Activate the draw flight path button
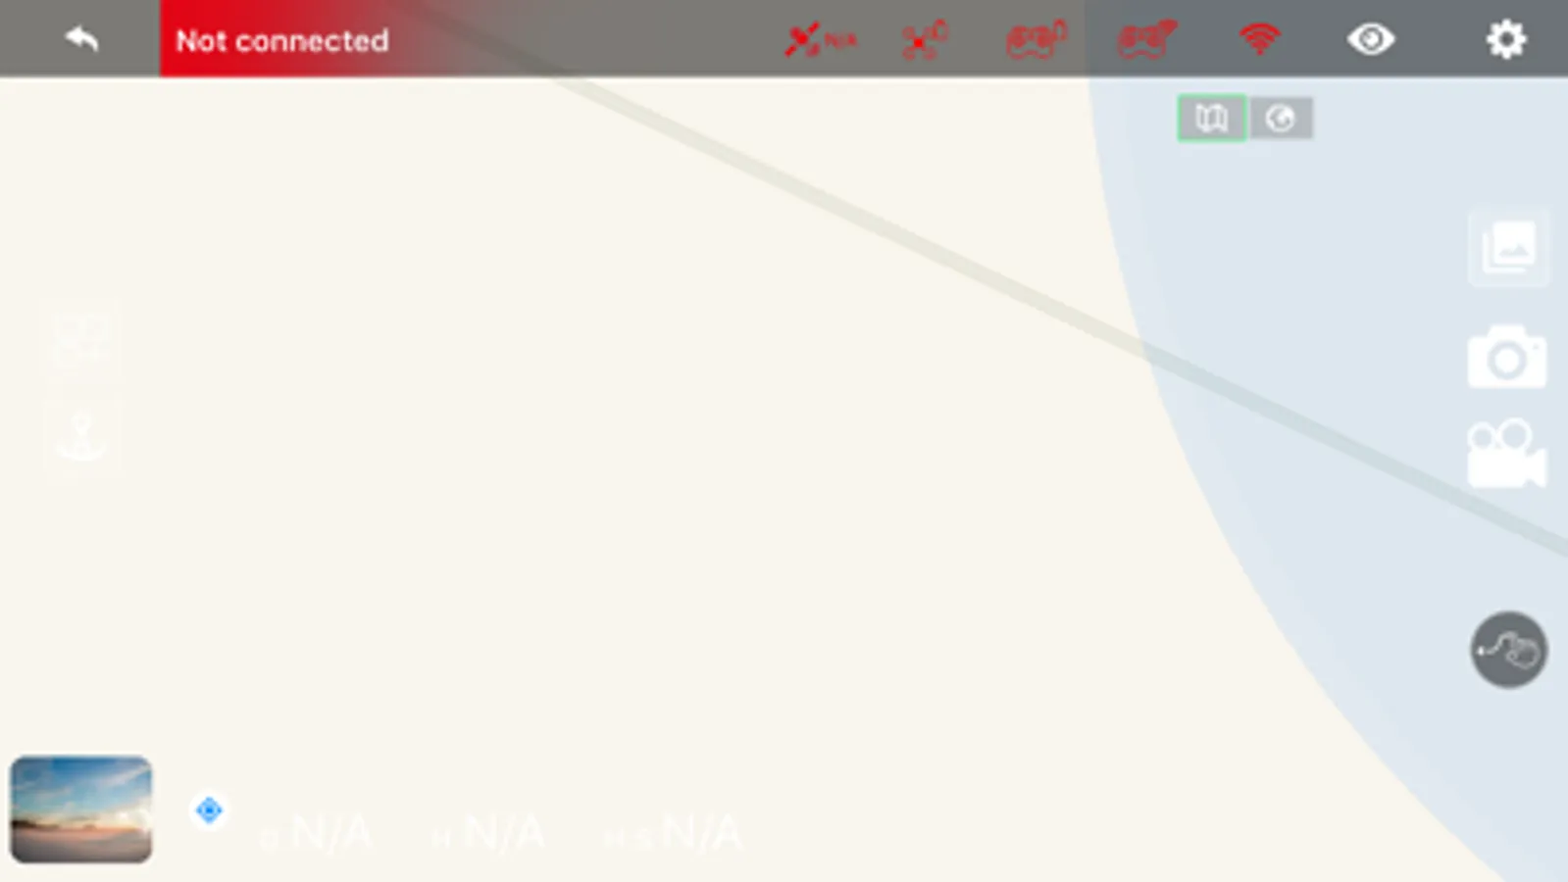 pyautogui.click(x=1508, y=650)
